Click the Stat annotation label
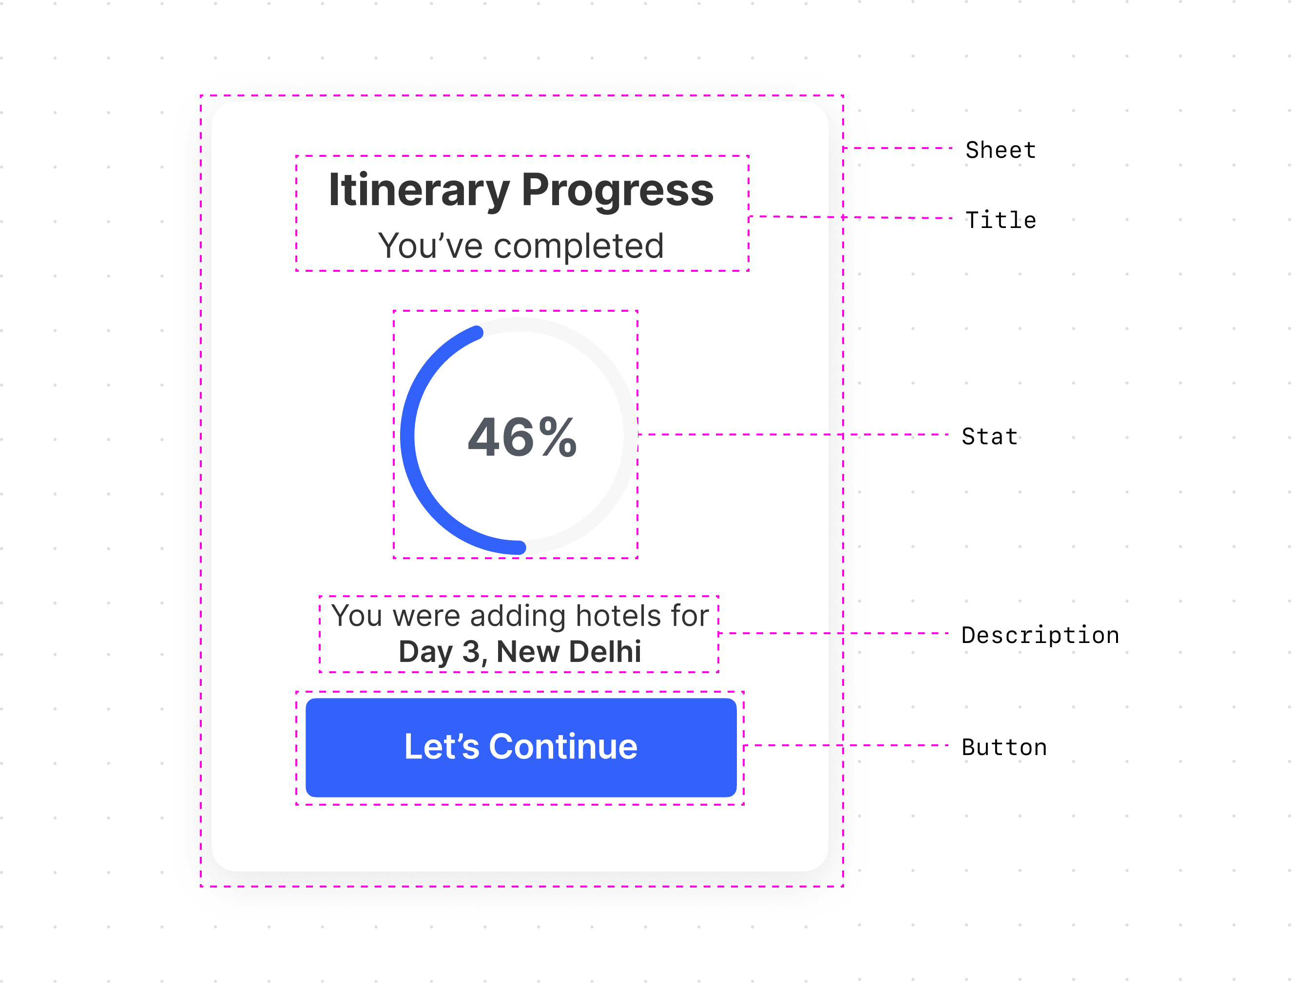This screenshot has width=1311, height=983. tap(989, 436)
